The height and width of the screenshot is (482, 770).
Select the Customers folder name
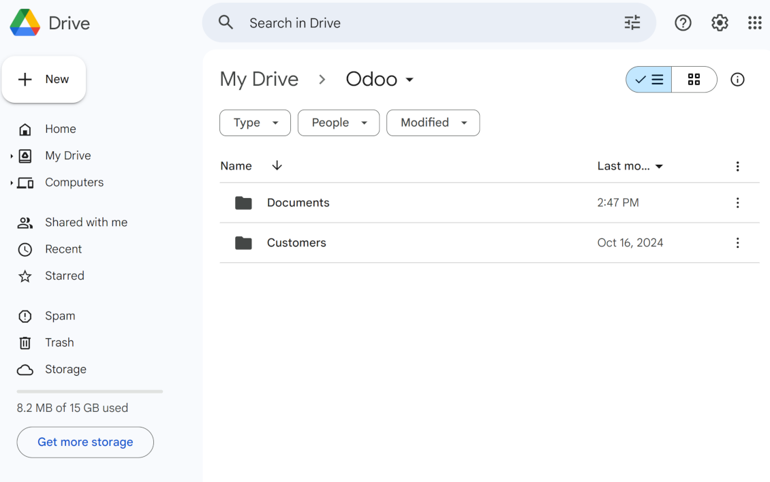coord(296,243)
